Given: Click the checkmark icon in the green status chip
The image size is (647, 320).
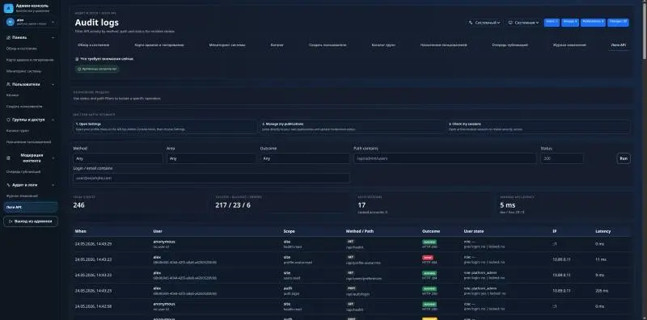Looking at the screenshot, I should 79,69.
